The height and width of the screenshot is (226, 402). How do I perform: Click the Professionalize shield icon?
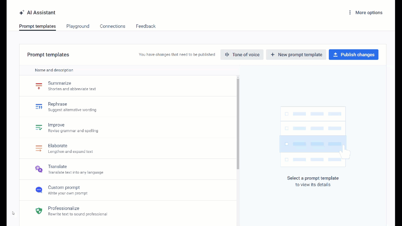pyautogui.click(x=39, y=211)
